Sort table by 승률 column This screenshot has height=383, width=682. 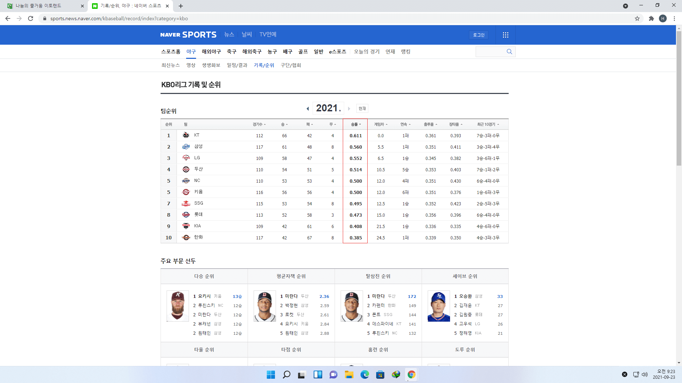[356, 124]
